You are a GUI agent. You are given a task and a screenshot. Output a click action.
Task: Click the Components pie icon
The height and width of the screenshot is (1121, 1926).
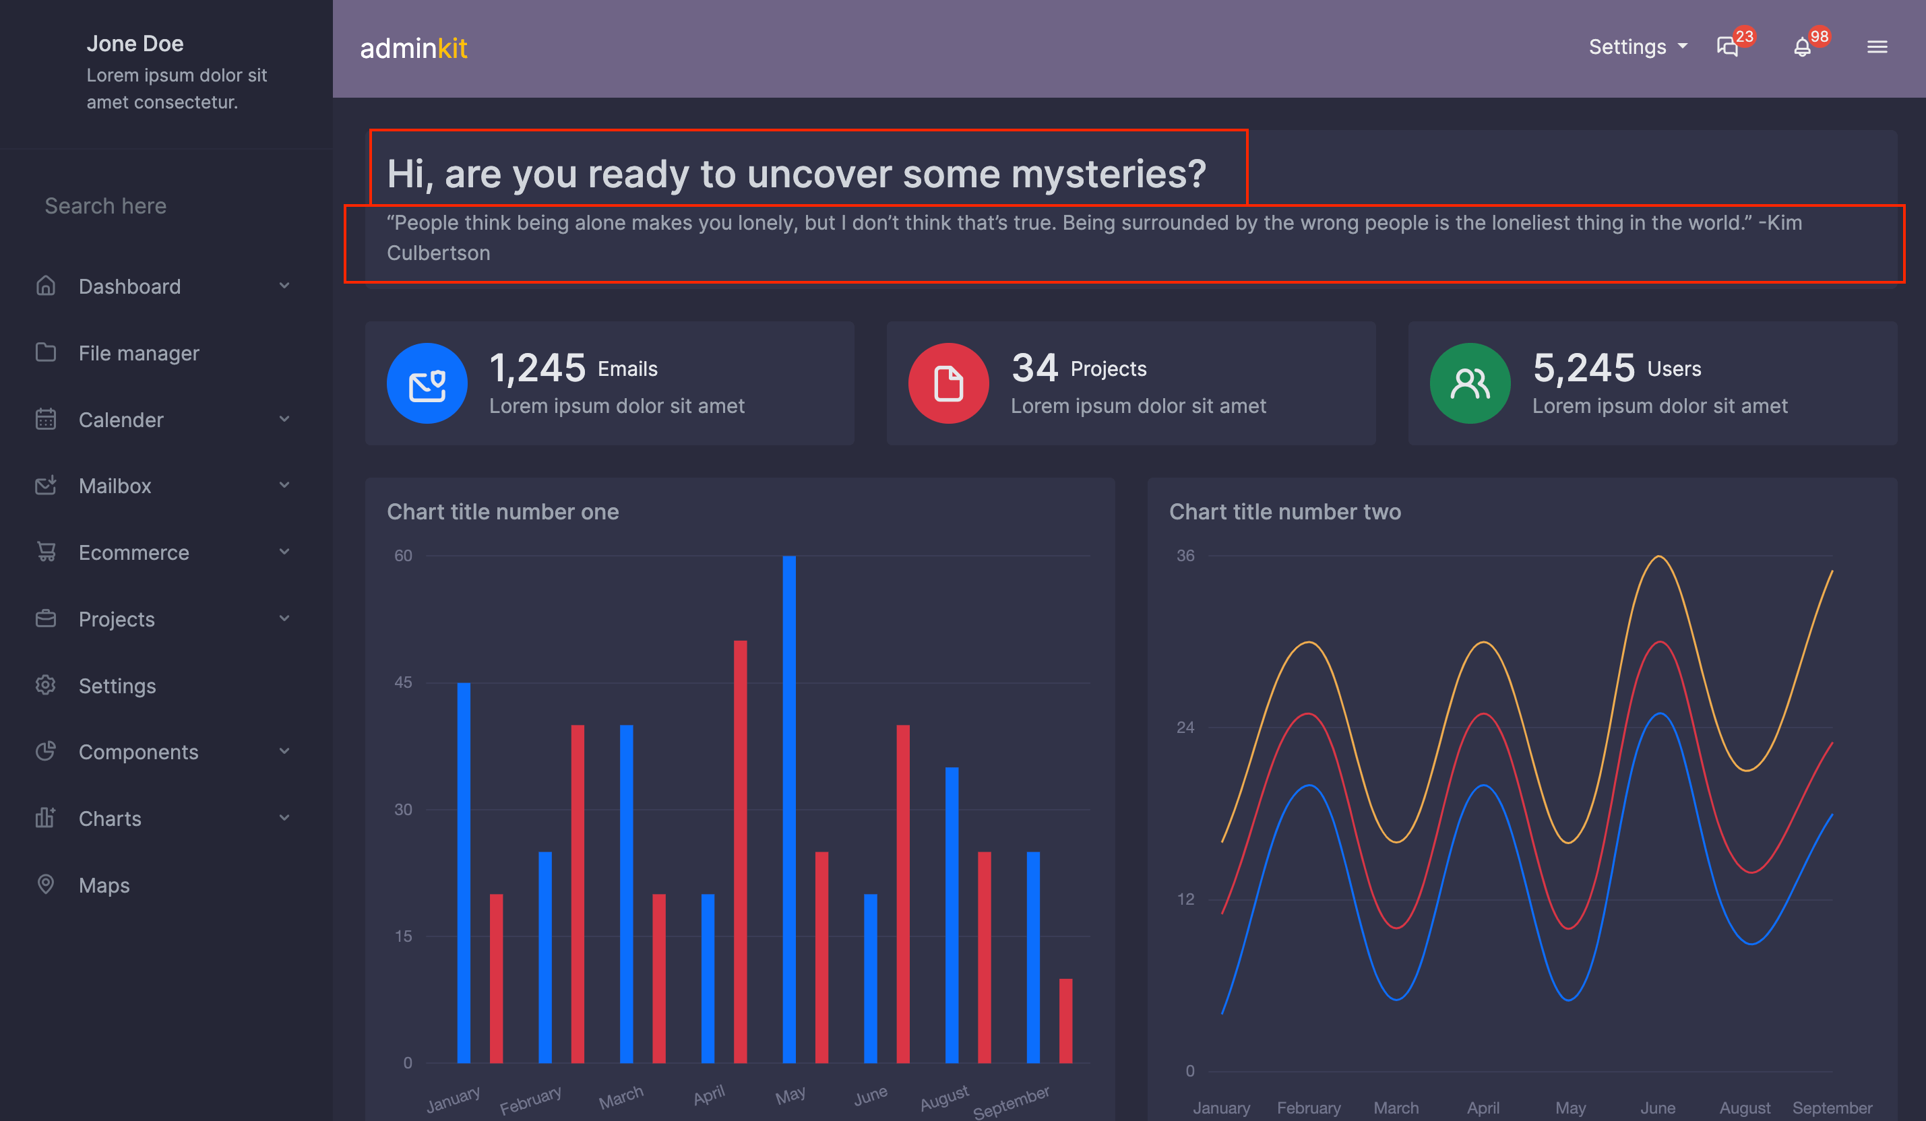(x=46, y=751)
